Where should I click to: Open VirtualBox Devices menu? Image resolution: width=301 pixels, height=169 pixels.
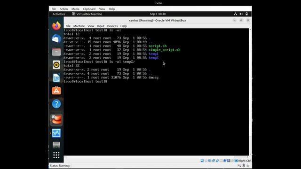click(112, 26)
